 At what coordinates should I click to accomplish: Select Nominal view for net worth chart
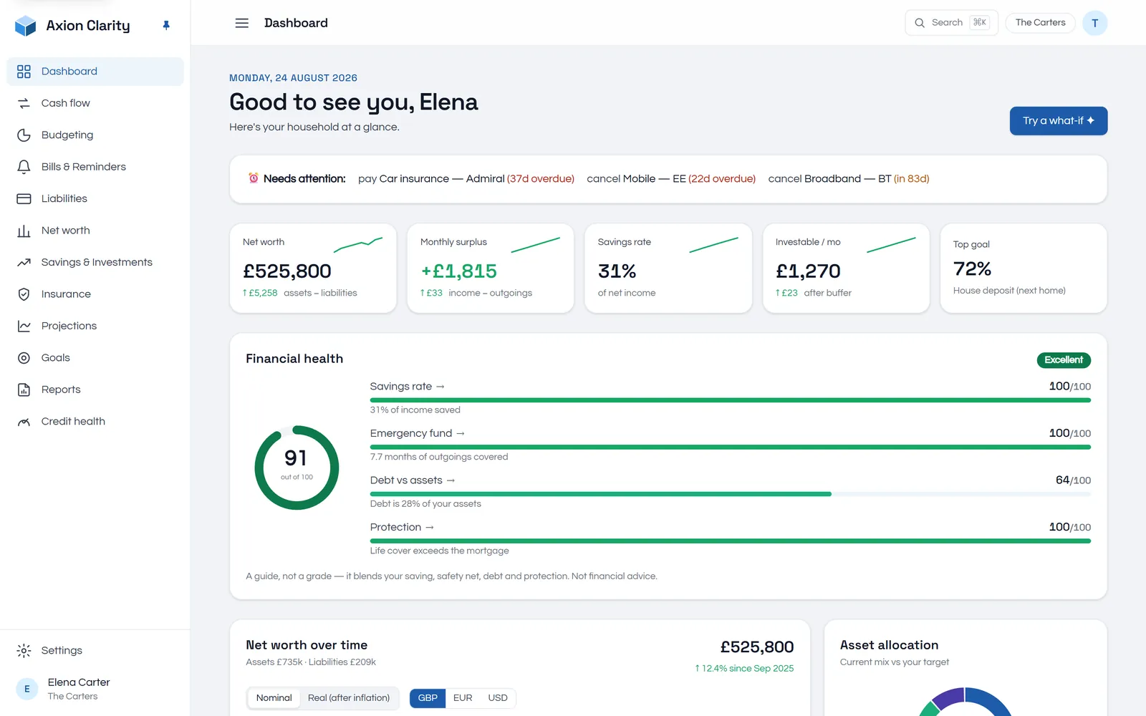[x=274, y=698]
